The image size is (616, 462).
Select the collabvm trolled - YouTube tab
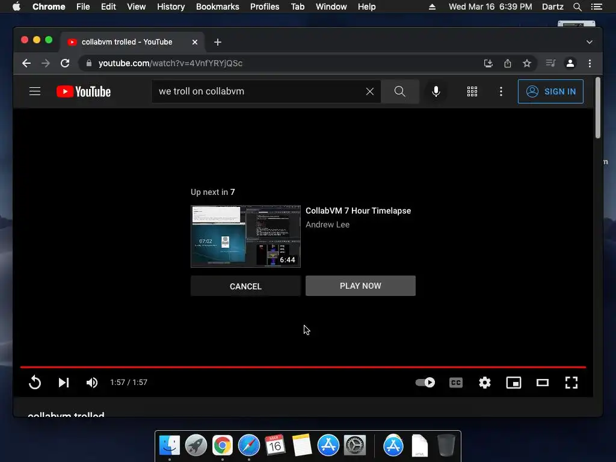[x=132, y=42]
